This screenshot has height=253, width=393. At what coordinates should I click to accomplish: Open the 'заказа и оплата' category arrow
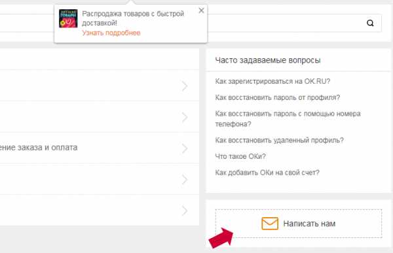coord(185,148)
